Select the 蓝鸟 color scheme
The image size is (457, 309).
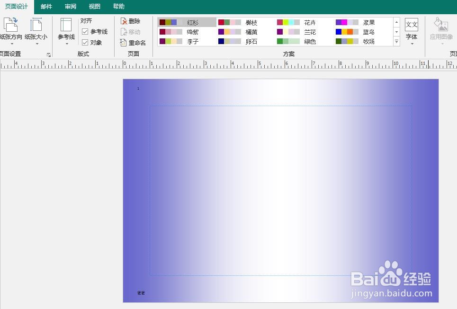363,32
